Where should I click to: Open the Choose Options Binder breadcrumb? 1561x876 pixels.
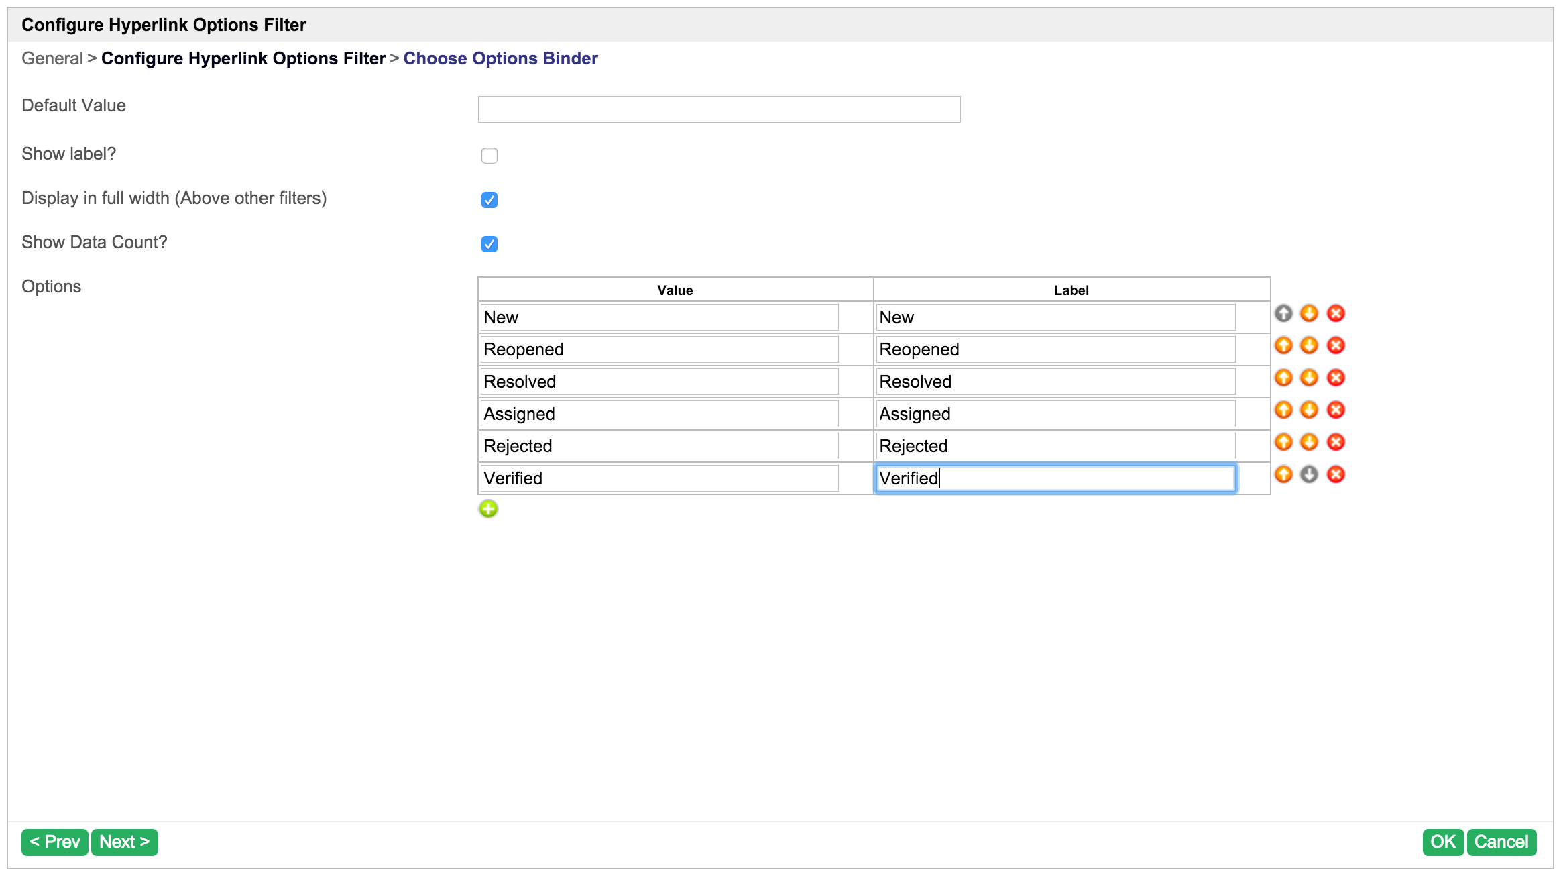tap(500, 58)
